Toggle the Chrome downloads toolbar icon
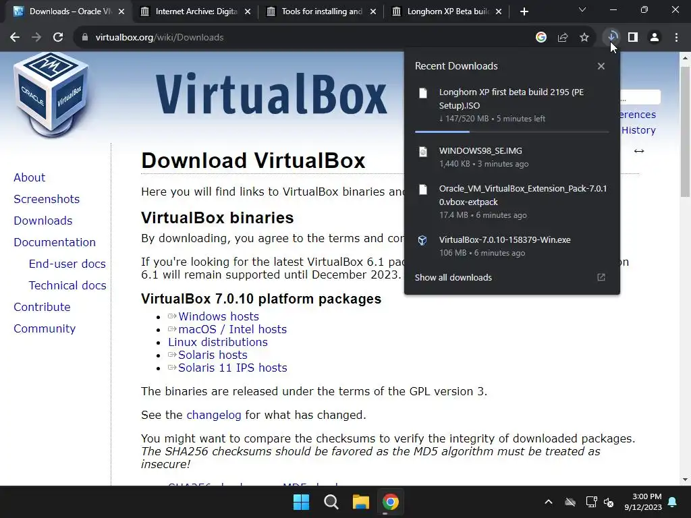This screenshot has height=518, width=691. coord(611,38)
